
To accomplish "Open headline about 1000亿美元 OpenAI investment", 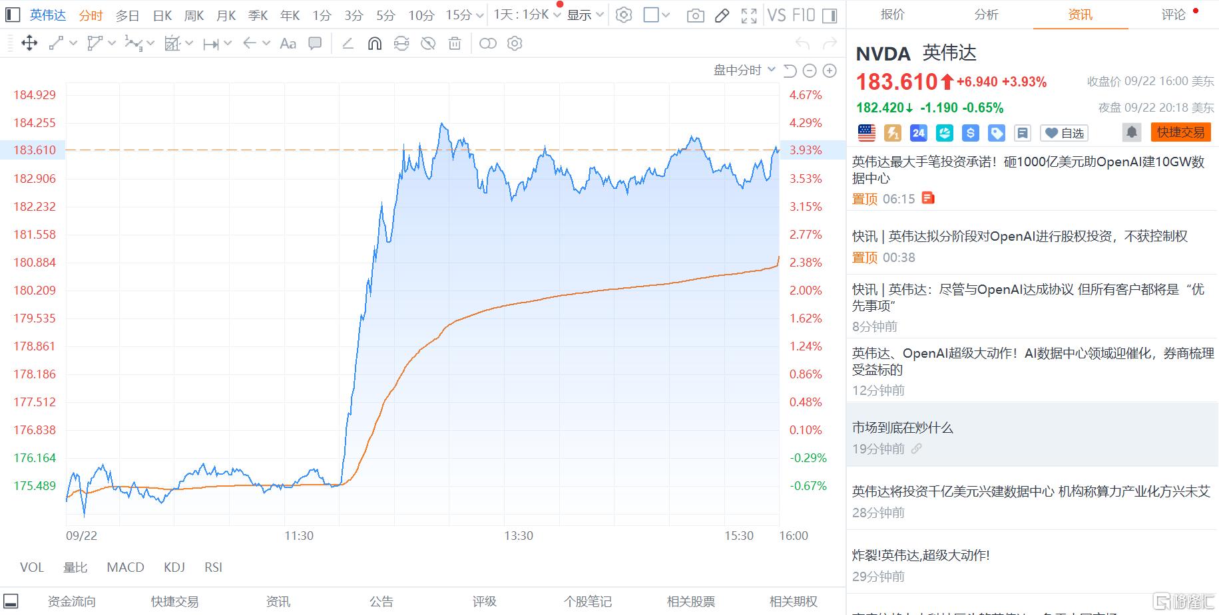I will point(1029,170).
